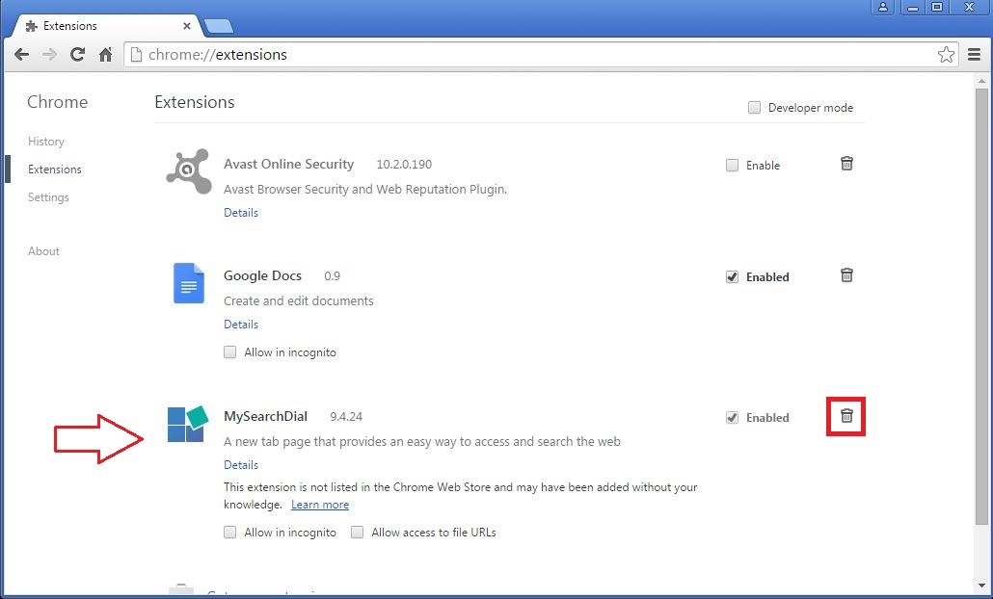The width and height of the screenshot is (993, 599).
Task: Open the Chrome hamburger menu
Action: pyautogui.click(x=975, y=54)
